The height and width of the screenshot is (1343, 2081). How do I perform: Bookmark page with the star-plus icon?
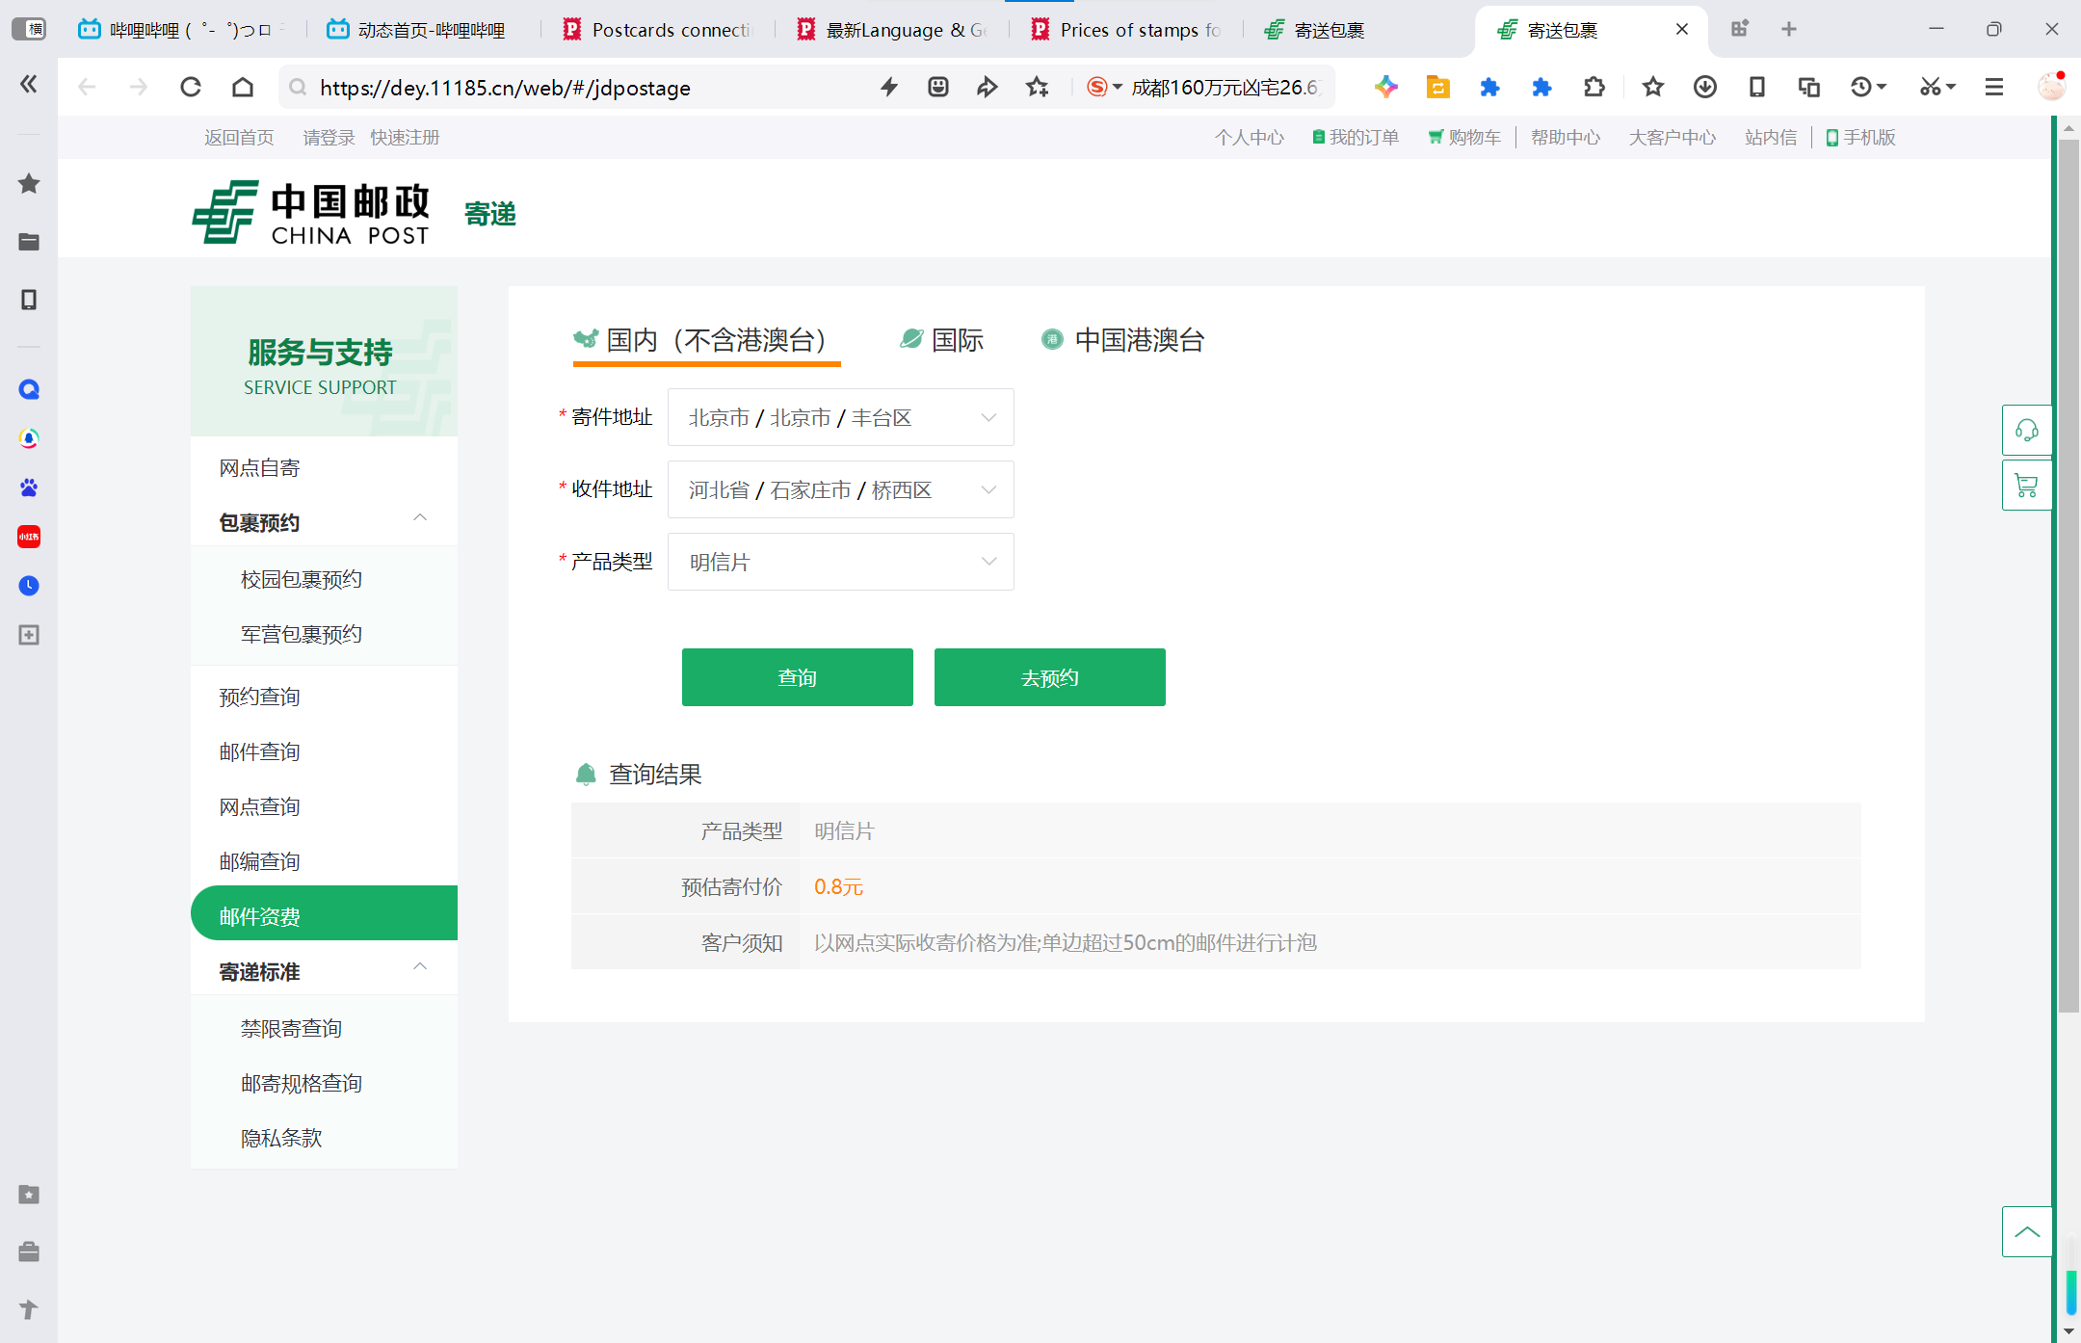[x=1037, y=88]
